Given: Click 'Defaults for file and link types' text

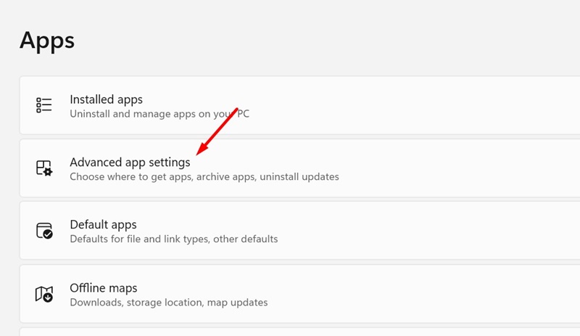Looking at the screenshot, I should click(145, 239).
